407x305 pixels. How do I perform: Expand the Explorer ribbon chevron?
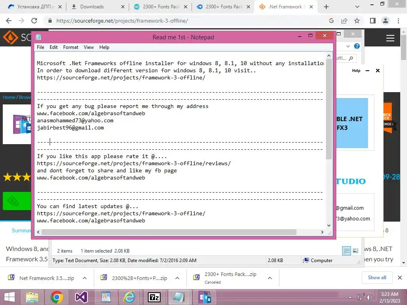click(x=348, y=46)
